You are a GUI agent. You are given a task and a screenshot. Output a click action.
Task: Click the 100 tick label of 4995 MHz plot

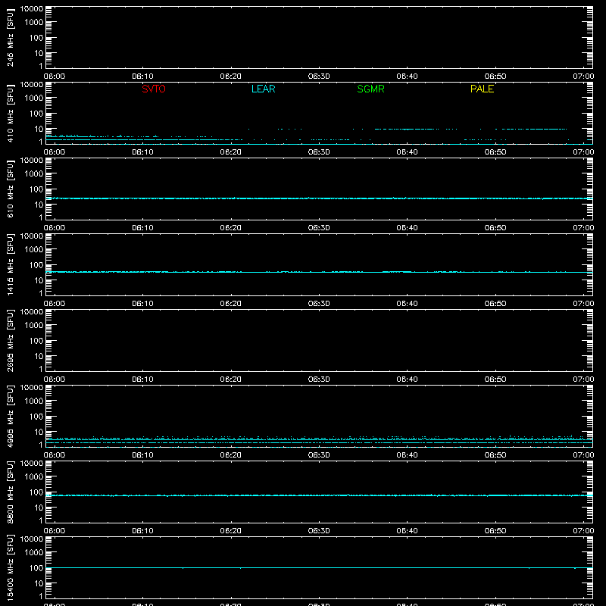click(x=36, y=417)
